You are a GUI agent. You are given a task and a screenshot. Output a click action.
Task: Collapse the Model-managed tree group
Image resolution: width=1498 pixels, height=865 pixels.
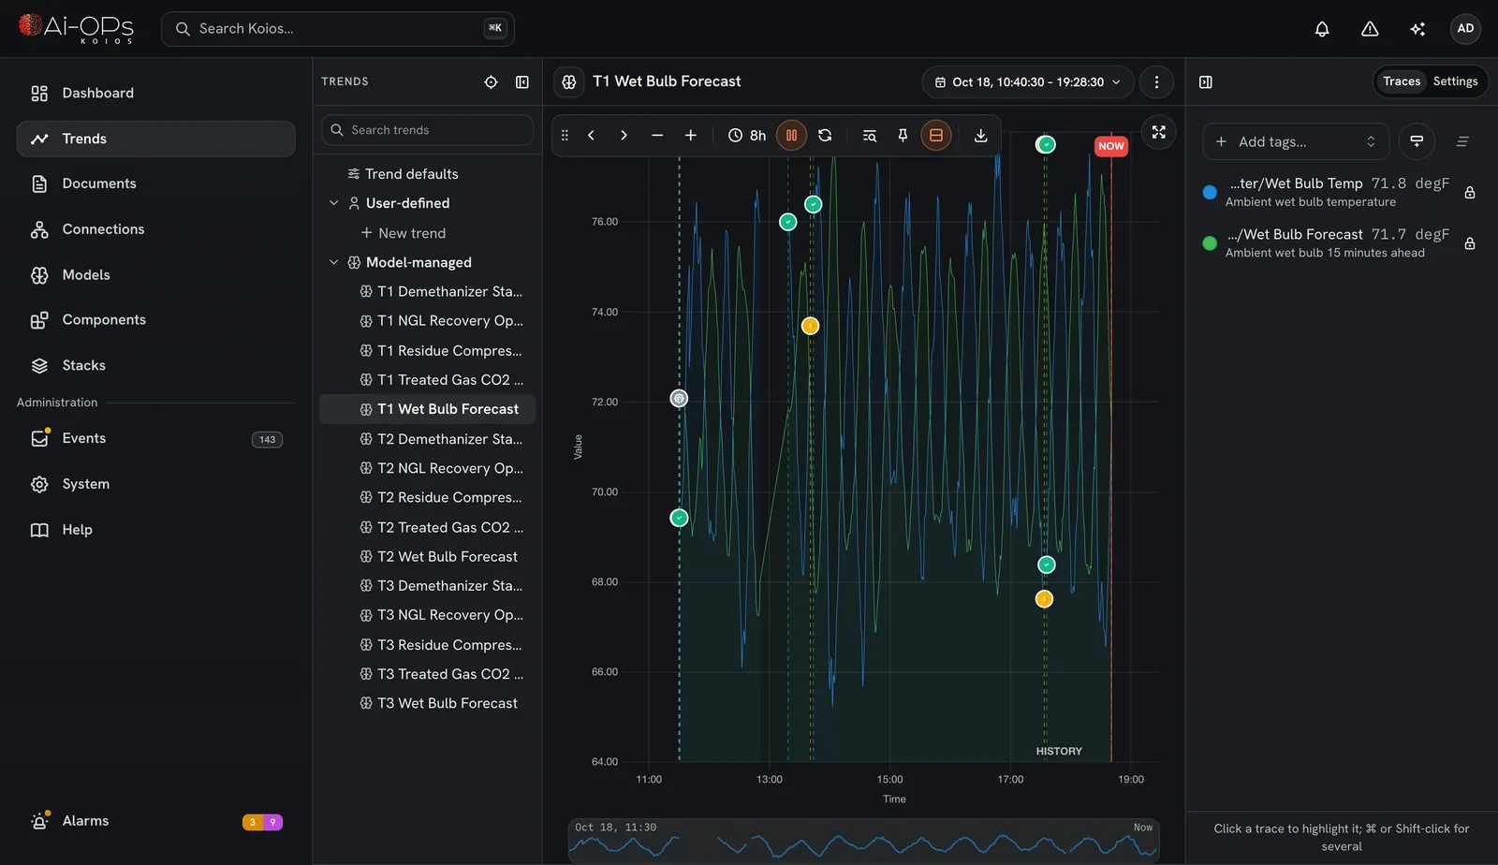[x=333, y=262]
